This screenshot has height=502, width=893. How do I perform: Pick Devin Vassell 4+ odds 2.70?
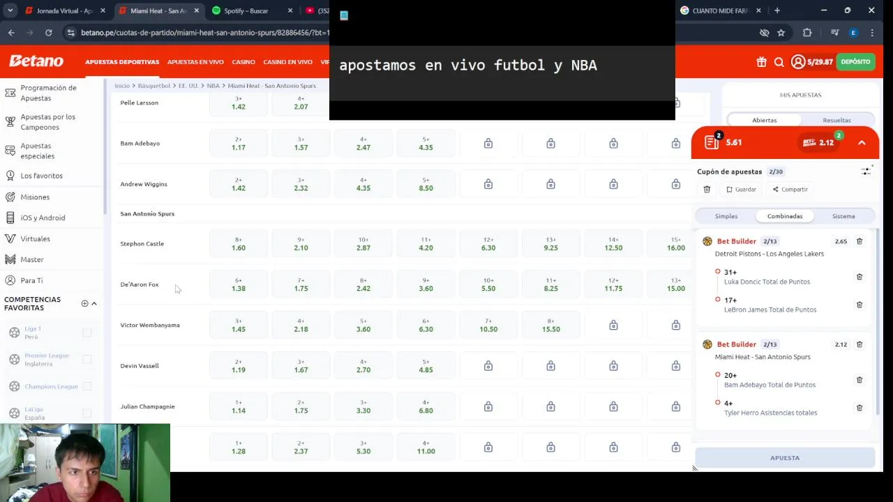[x=363, y=366]
